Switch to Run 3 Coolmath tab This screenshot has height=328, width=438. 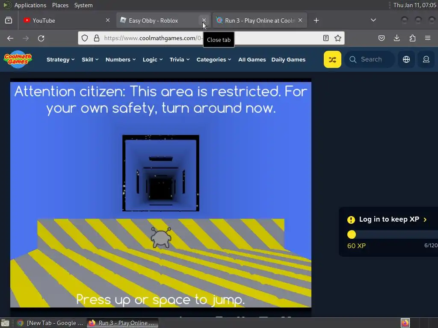260,20
